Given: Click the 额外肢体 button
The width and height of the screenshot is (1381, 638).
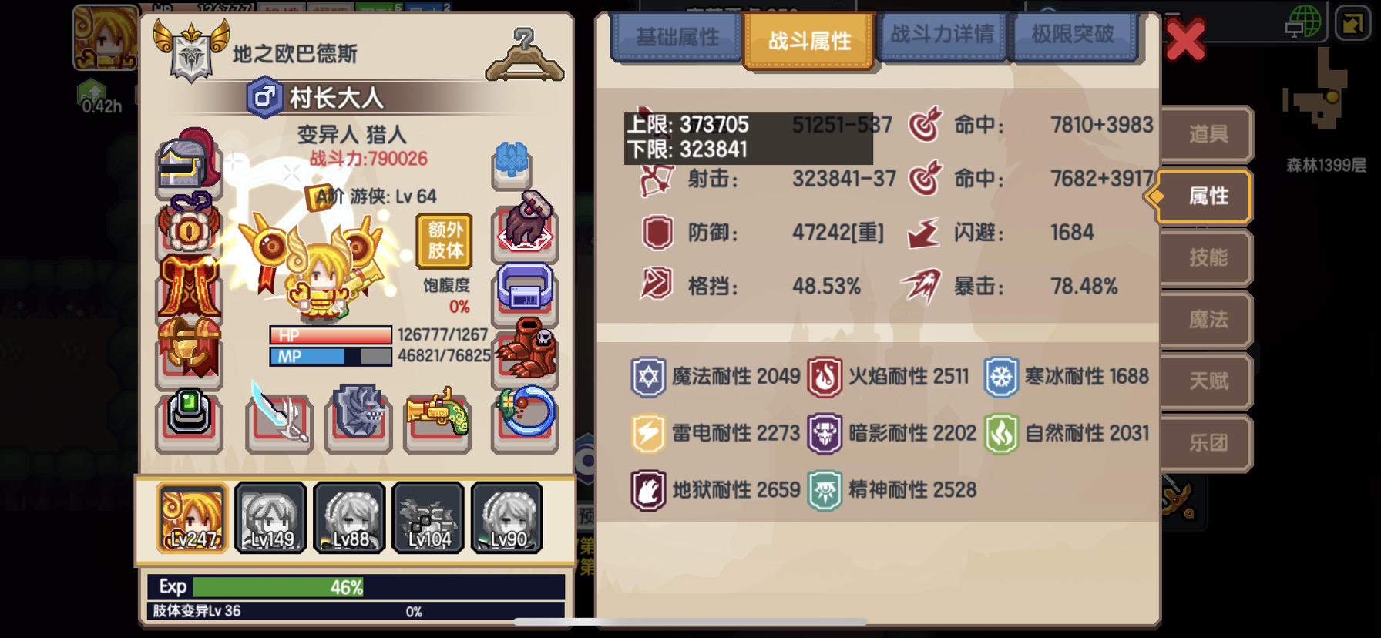Looking at the screenshot, I should pos(445,240).
